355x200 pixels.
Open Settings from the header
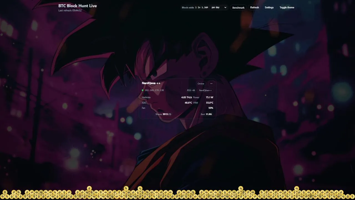click(x=269, y=7)
